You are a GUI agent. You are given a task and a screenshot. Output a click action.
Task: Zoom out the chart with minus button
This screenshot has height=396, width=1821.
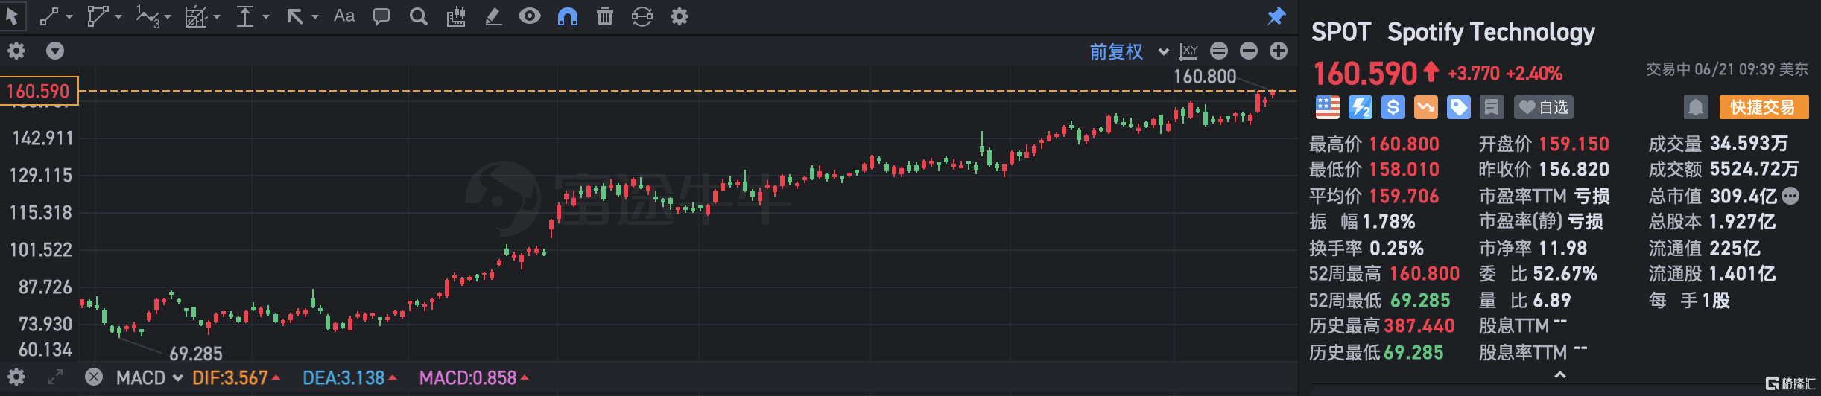click(x=1249, y=51)
